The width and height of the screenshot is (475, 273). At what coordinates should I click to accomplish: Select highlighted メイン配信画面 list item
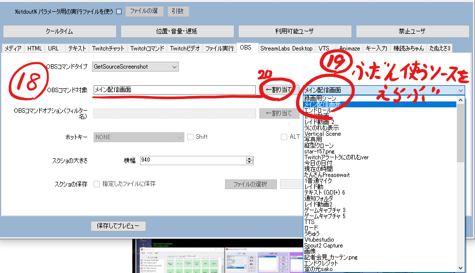380,104
